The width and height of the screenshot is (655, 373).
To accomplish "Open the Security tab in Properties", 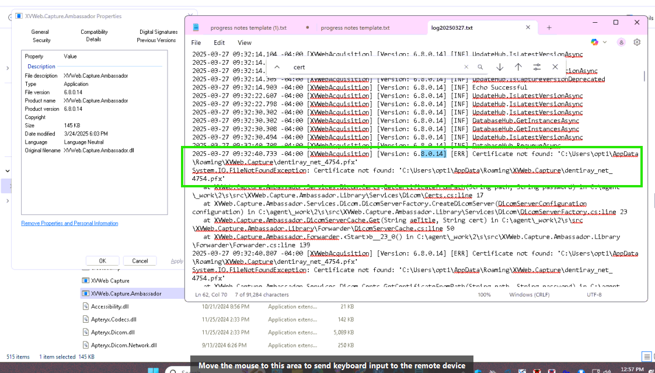I will click(x=41, y=40).
